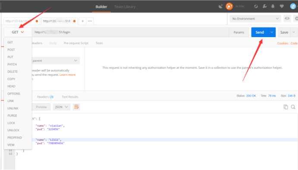The image size is (298, 170).
Task: Select the first request tab
Action: tap(22, 21)
